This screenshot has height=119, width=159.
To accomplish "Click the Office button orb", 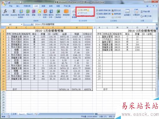I will coord(4,3).
